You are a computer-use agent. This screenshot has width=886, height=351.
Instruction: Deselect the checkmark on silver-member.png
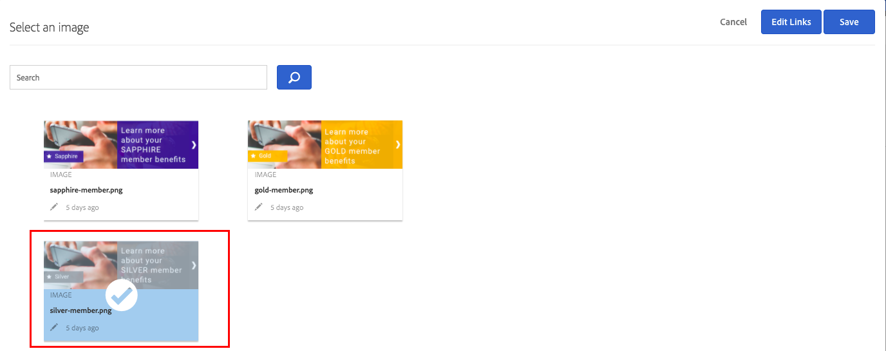click(x=122, y=295)
